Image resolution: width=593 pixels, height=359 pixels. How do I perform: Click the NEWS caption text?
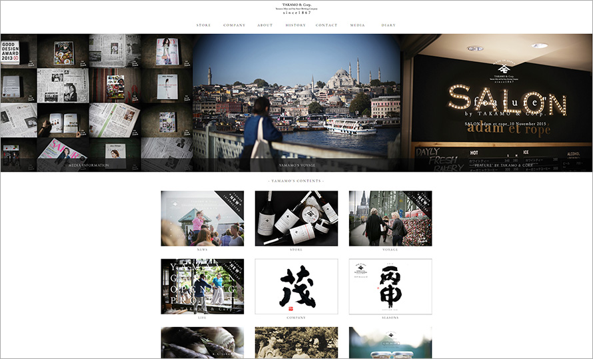pyautogui.click(x=203, y=250)
